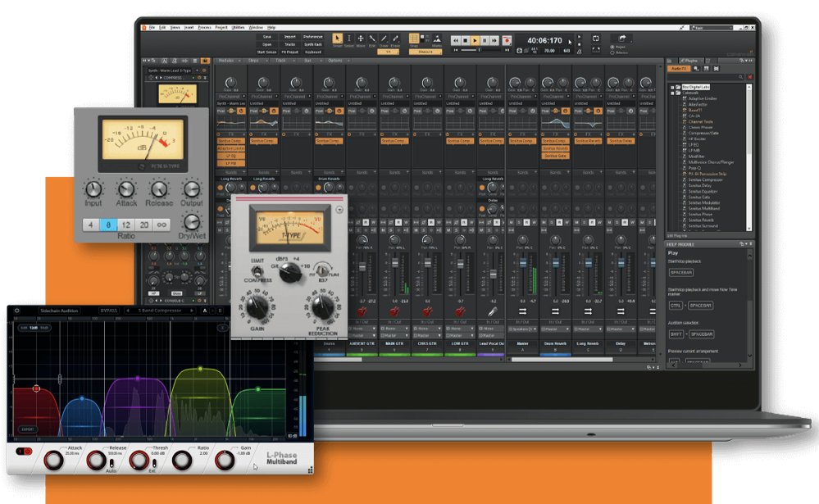Open the console Bus dropdown menu

coord(309,61)
